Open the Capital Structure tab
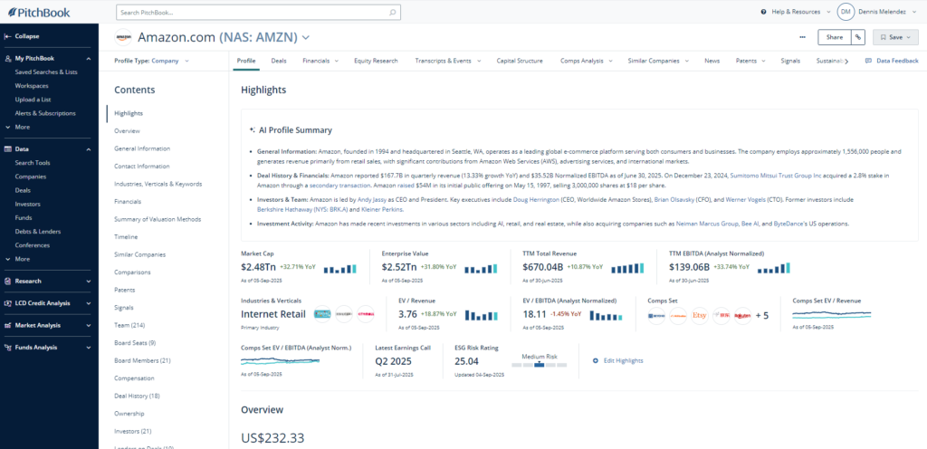The image size is (927, 449). click(x=520, y=61)
